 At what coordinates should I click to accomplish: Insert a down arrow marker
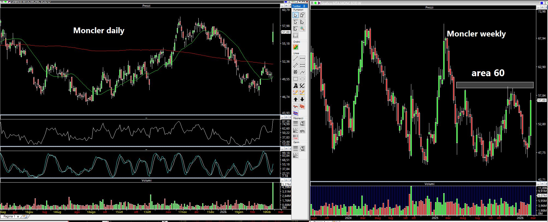coord(302,99)
